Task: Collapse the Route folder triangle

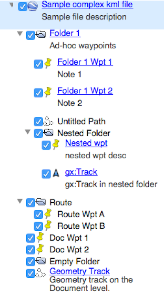Action: pos(20,201)
